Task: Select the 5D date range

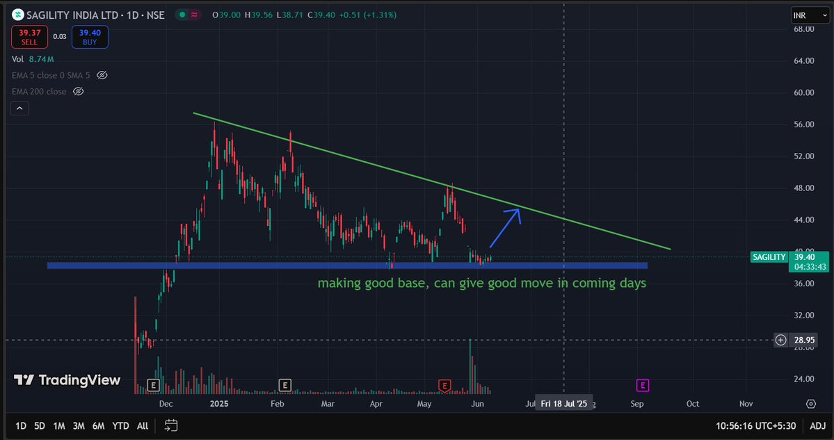Action: tap(40, 425)
